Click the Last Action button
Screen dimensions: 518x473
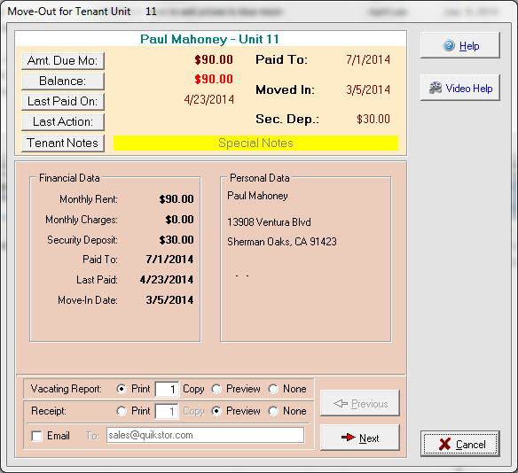point(63,122)
